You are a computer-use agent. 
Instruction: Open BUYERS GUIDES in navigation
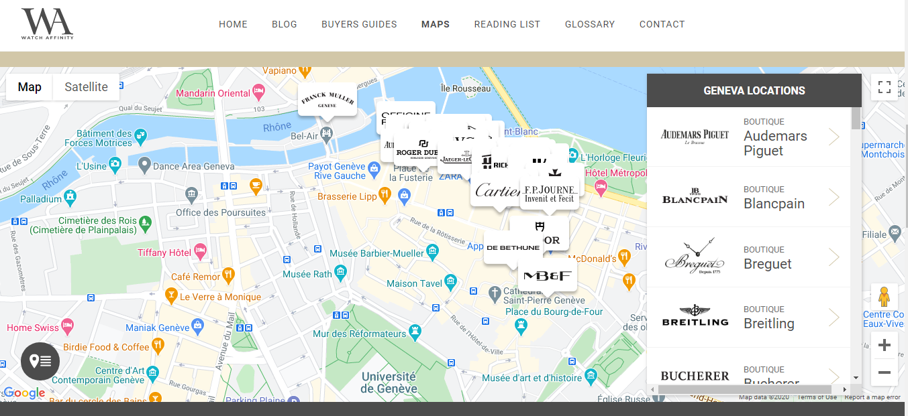tap(359, 24)
